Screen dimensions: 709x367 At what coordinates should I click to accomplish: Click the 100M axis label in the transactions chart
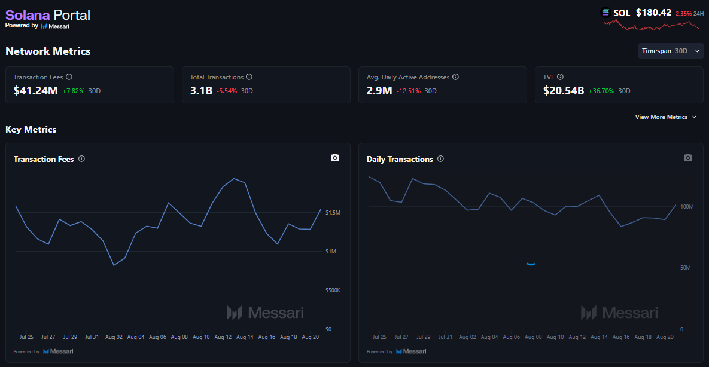(686, 207)
